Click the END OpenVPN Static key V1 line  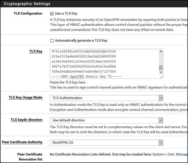click(87, 76)
